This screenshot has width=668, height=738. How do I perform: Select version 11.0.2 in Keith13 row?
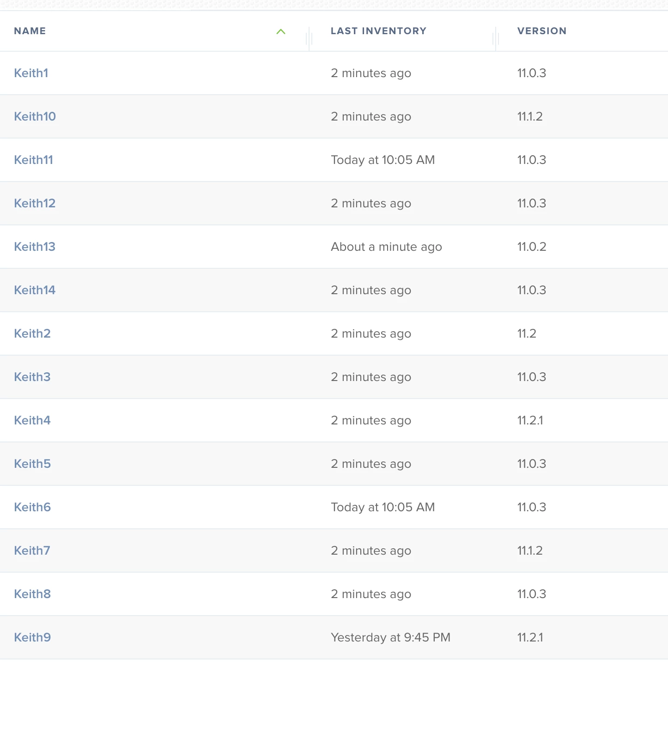click(x=532, y=247)
